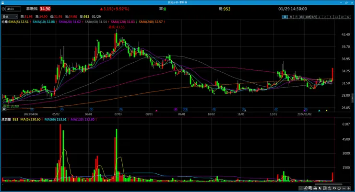Click the yellow triangle event marker
355x192 pixels.
click(327, 111)
